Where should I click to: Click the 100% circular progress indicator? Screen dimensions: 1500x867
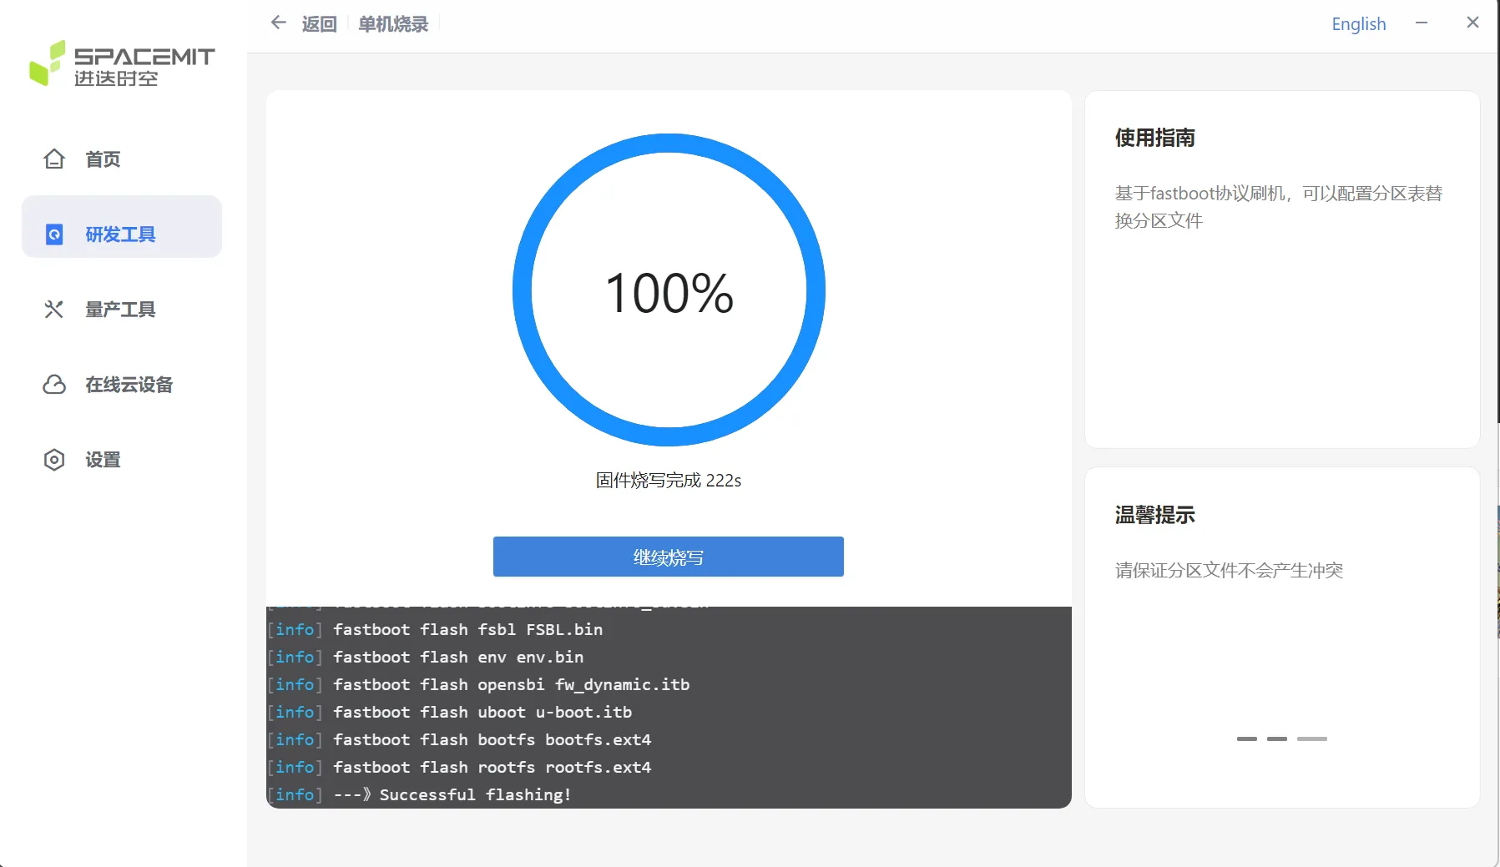tap(669, 290)
